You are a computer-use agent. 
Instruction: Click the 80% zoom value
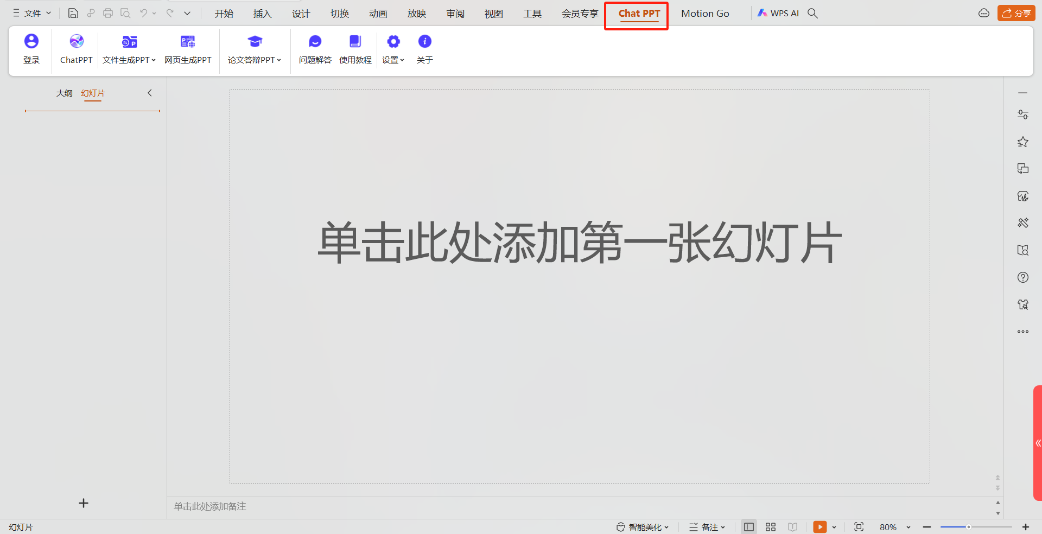[x=888, y=527]
